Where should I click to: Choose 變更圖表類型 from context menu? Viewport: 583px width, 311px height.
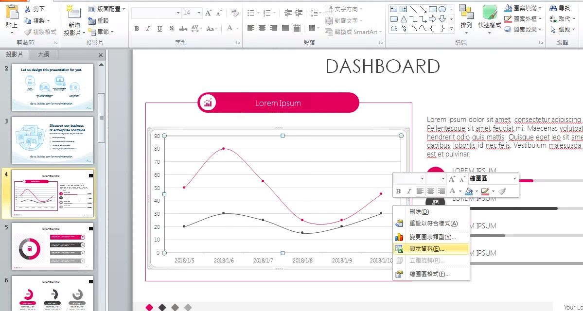(x=431, y=237)
